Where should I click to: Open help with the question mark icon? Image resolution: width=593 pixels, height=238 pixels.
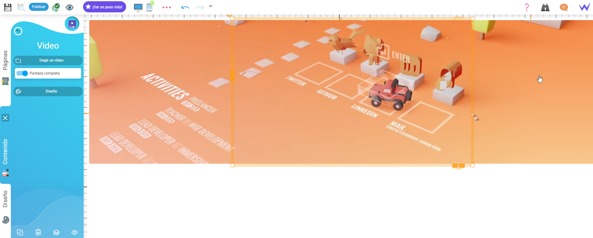tap(527, 7)
